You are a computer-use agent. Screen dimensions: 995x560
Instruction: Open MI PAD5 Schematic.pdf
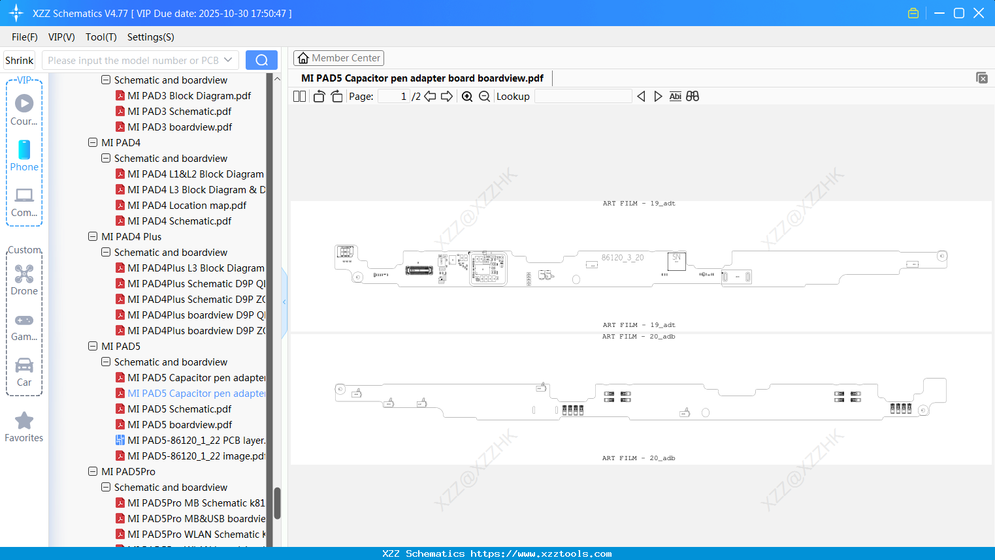173,409
